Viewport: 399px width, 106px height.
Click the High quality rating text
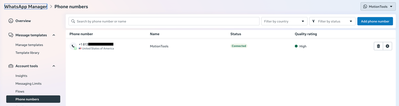[x=303, y=46]
